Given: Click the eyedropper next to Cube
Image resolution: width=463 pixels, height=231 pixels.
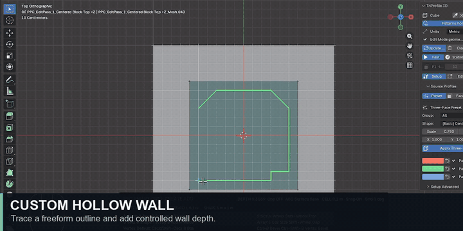Looking at the screenshot, I should [455, 15].
